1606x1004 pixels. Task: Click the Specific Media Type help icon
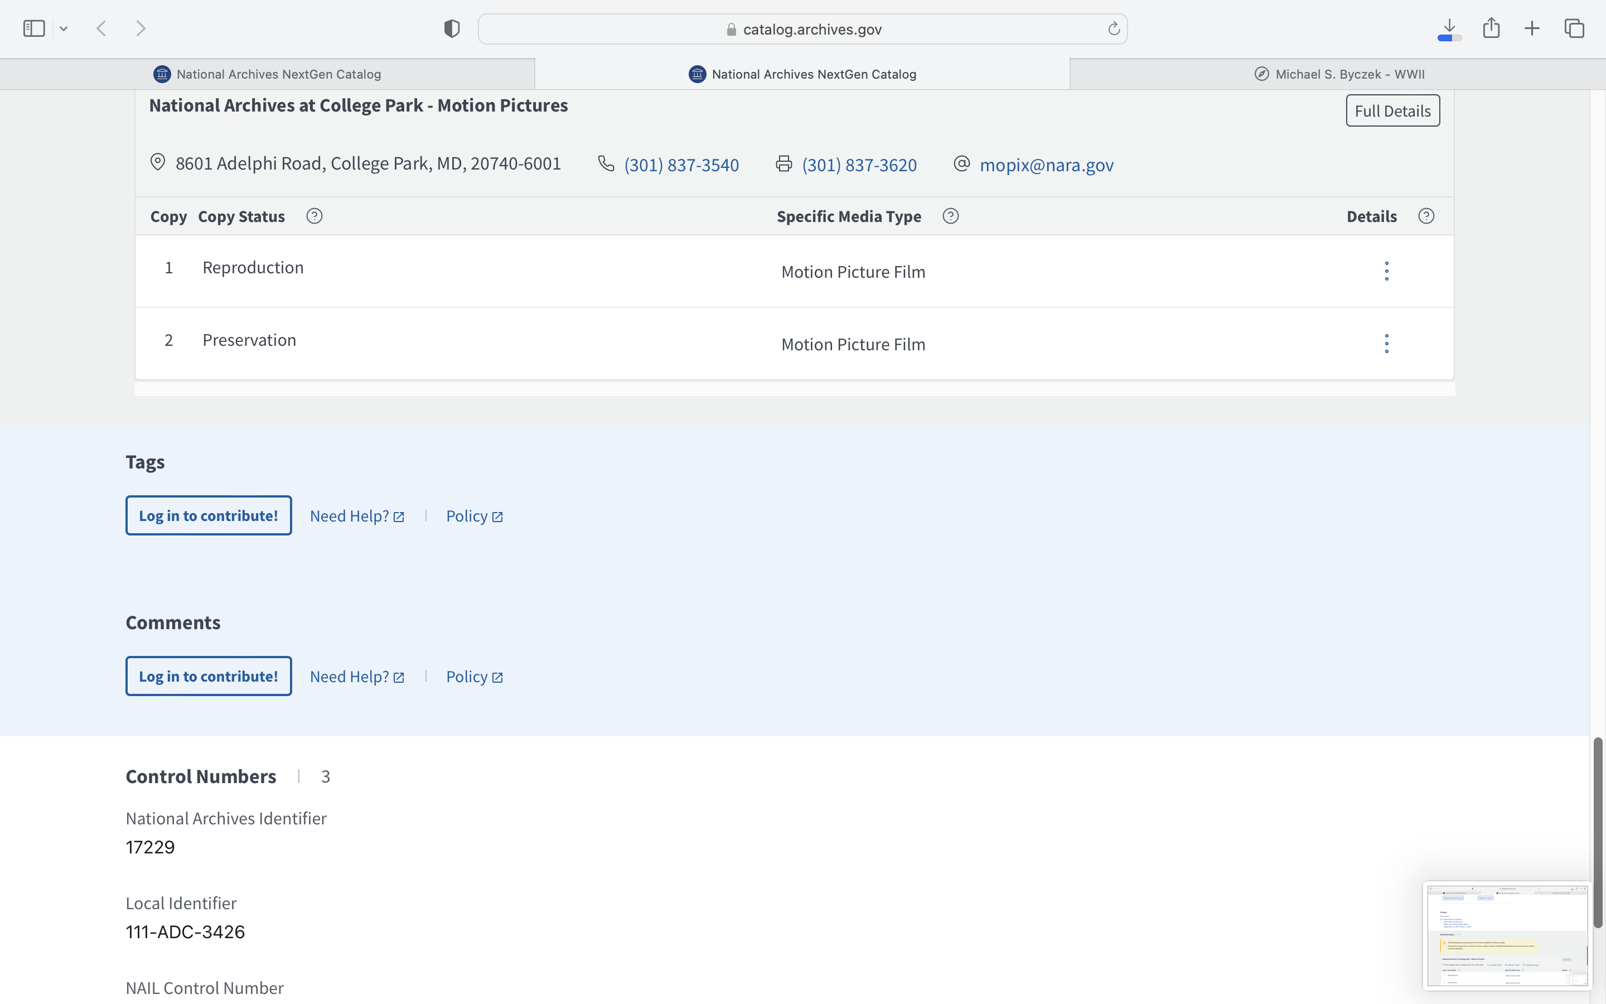click(x=950, y=216)
